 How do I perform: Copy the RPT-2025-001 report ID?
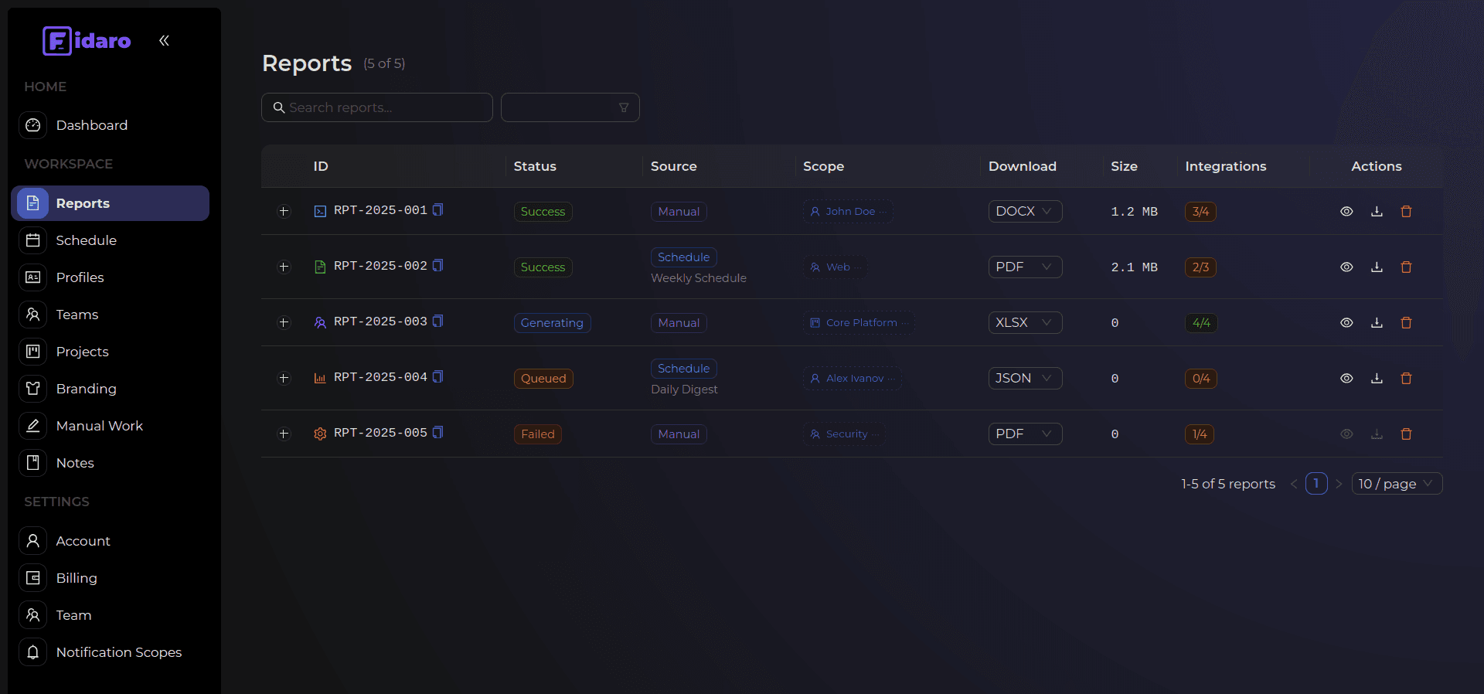[437, 210]
